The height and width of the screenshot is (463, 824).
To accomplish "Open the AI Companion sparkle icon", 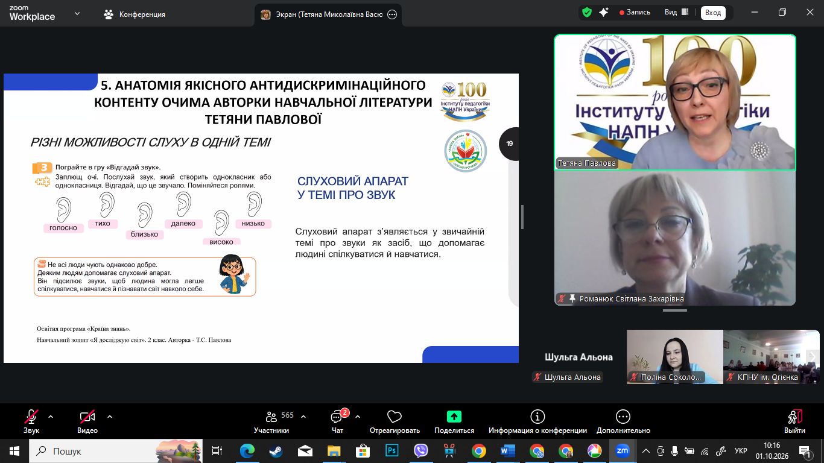I will (603, 12).
